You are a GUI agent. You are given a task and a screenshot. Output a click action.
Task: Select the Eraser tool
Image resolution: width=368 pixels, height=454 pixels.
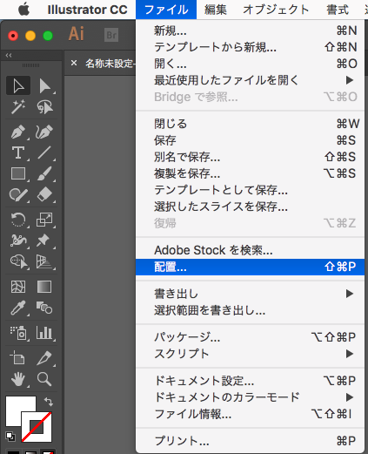click(44, 194)
